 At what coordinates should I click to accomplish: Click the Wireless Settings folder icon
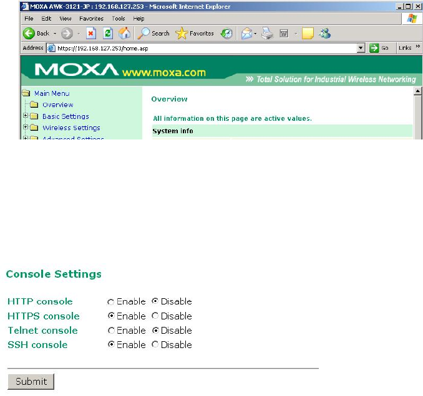click(x=34, y=128)
